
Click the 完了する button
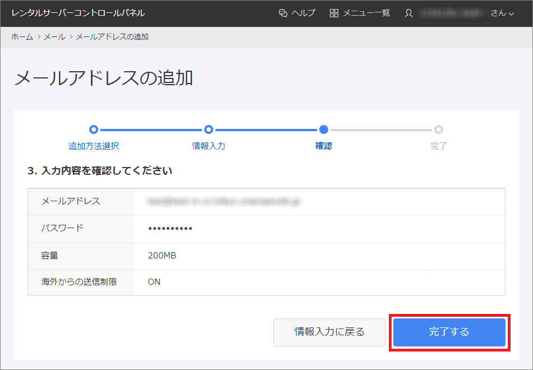[449, 332]
